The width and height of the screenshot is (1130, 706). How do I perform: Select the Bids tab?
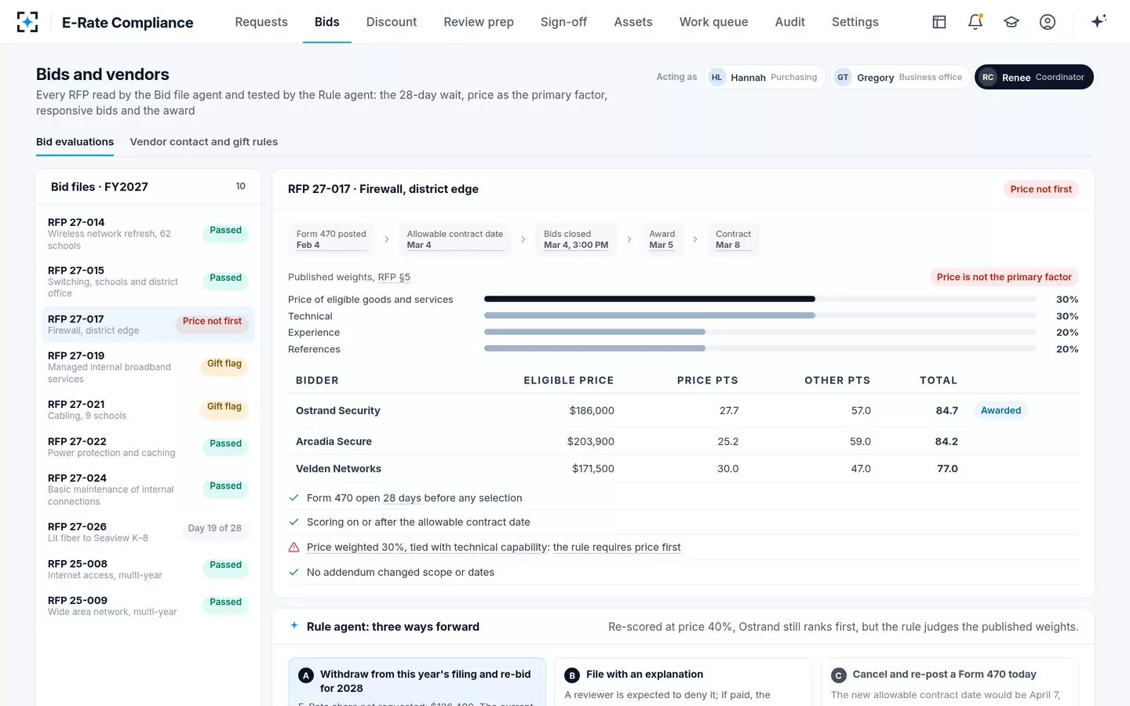(x=327, y=22)
